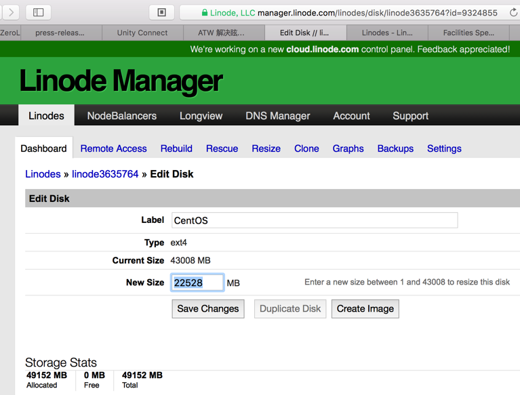This screenshot has height=395, width=520.
Task: Click the Linodes breadcrumb link
Action: [x=43, y=174]
